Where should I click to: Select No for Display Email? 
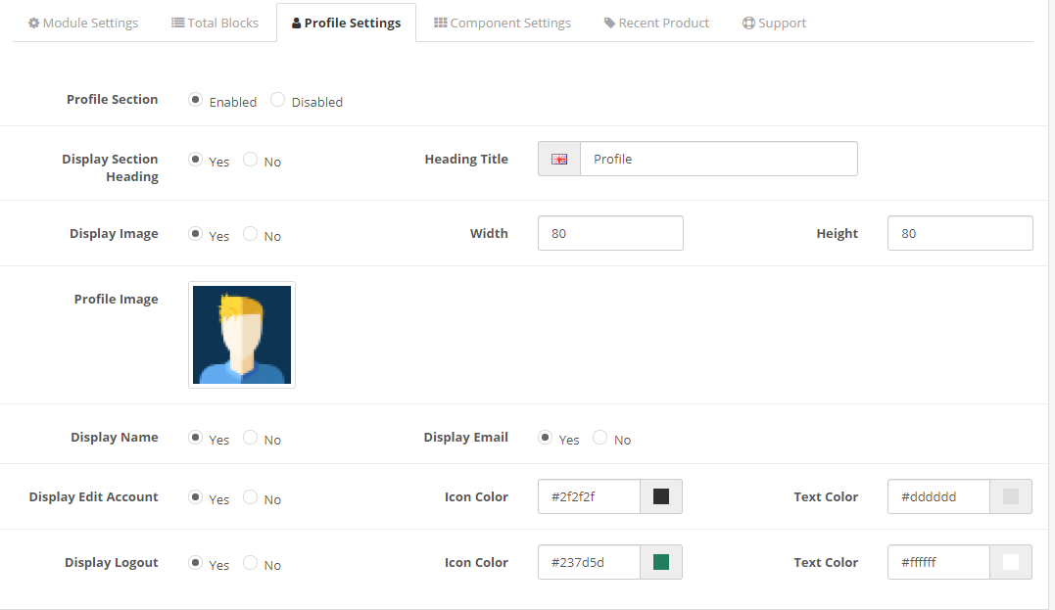(600, 437)
